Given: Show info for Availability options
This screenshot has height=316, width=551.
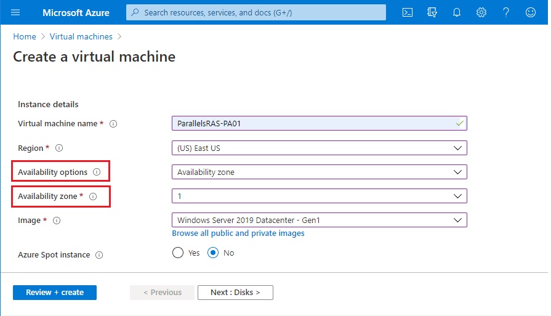Looking at the screenshot, I should (97, 172).
